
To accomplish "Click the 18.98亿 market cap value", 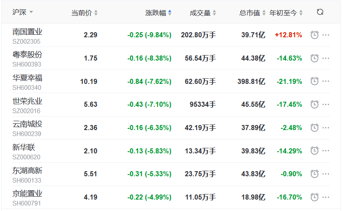I will click(x=253, y=197).
